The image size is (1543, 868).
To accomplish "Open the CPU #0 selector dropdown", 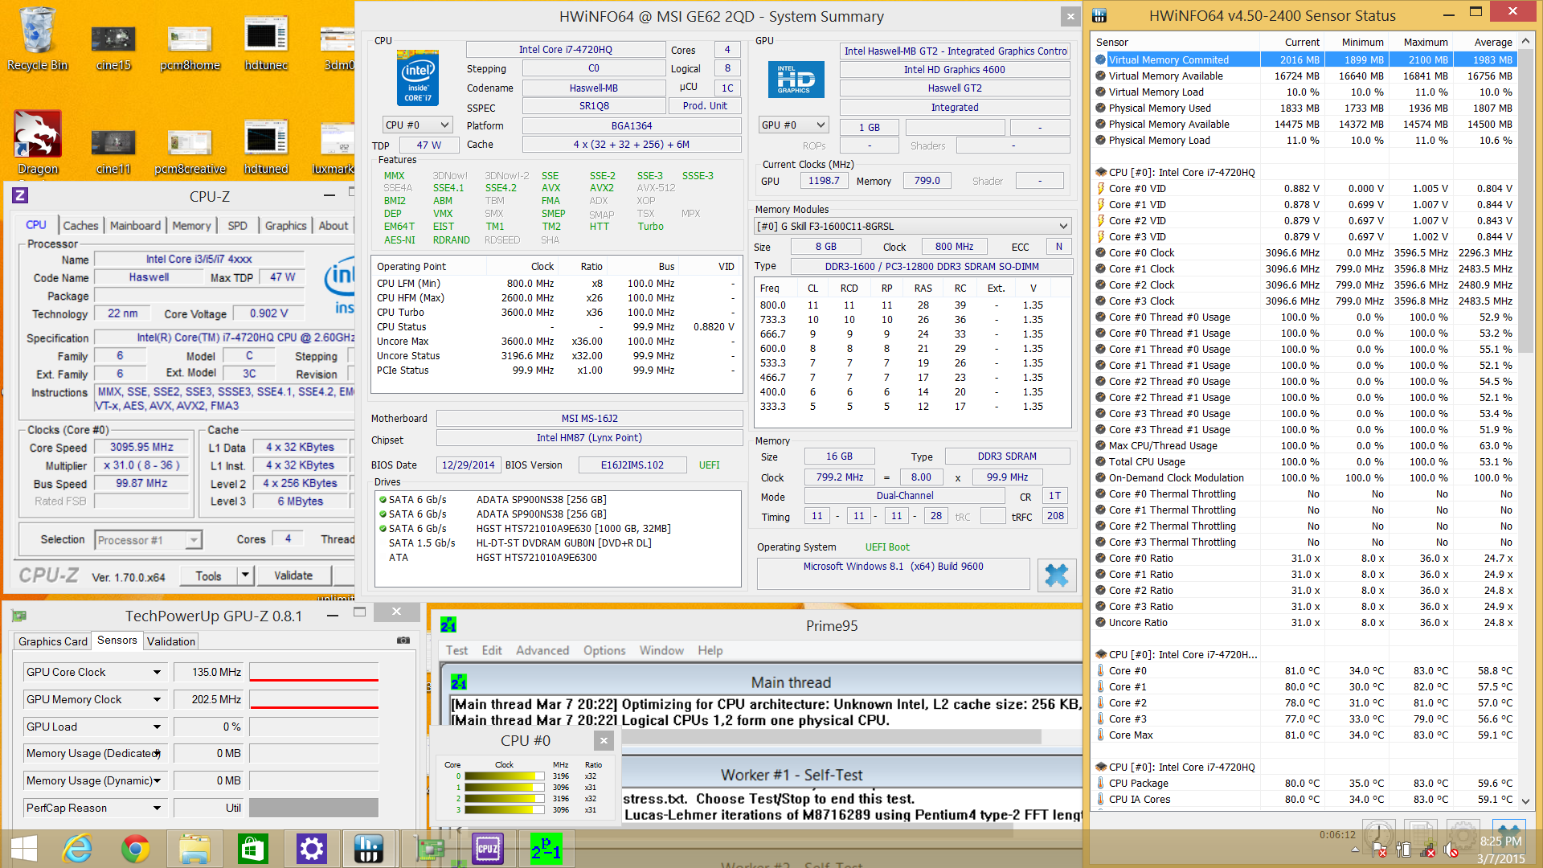I will point(417,125).
